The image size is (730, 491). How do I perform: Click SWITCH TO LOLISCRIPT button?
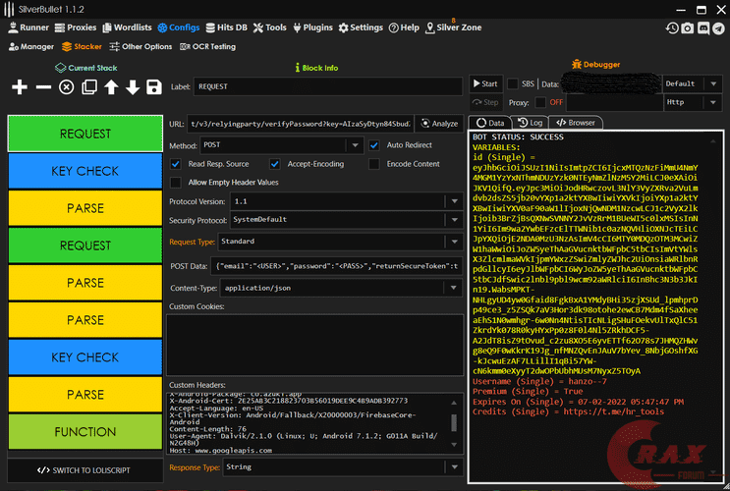[x=84, y=470]
